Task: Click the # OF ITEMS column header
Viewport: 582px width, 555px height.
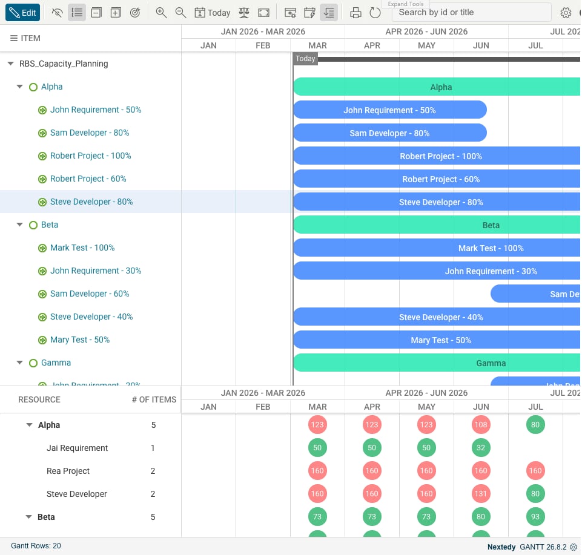Action: (x=154, y=399)
